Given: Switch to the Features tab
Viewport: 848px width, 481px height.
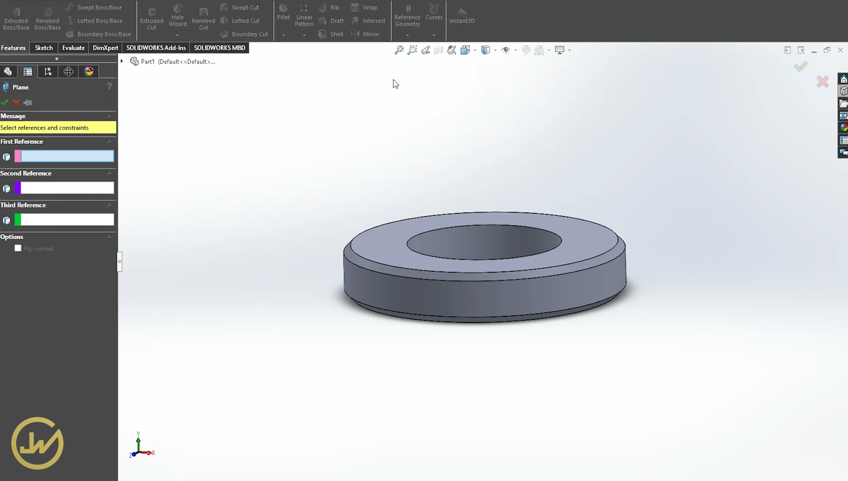Looking at the screenshot, I should (x=13, y=48).
